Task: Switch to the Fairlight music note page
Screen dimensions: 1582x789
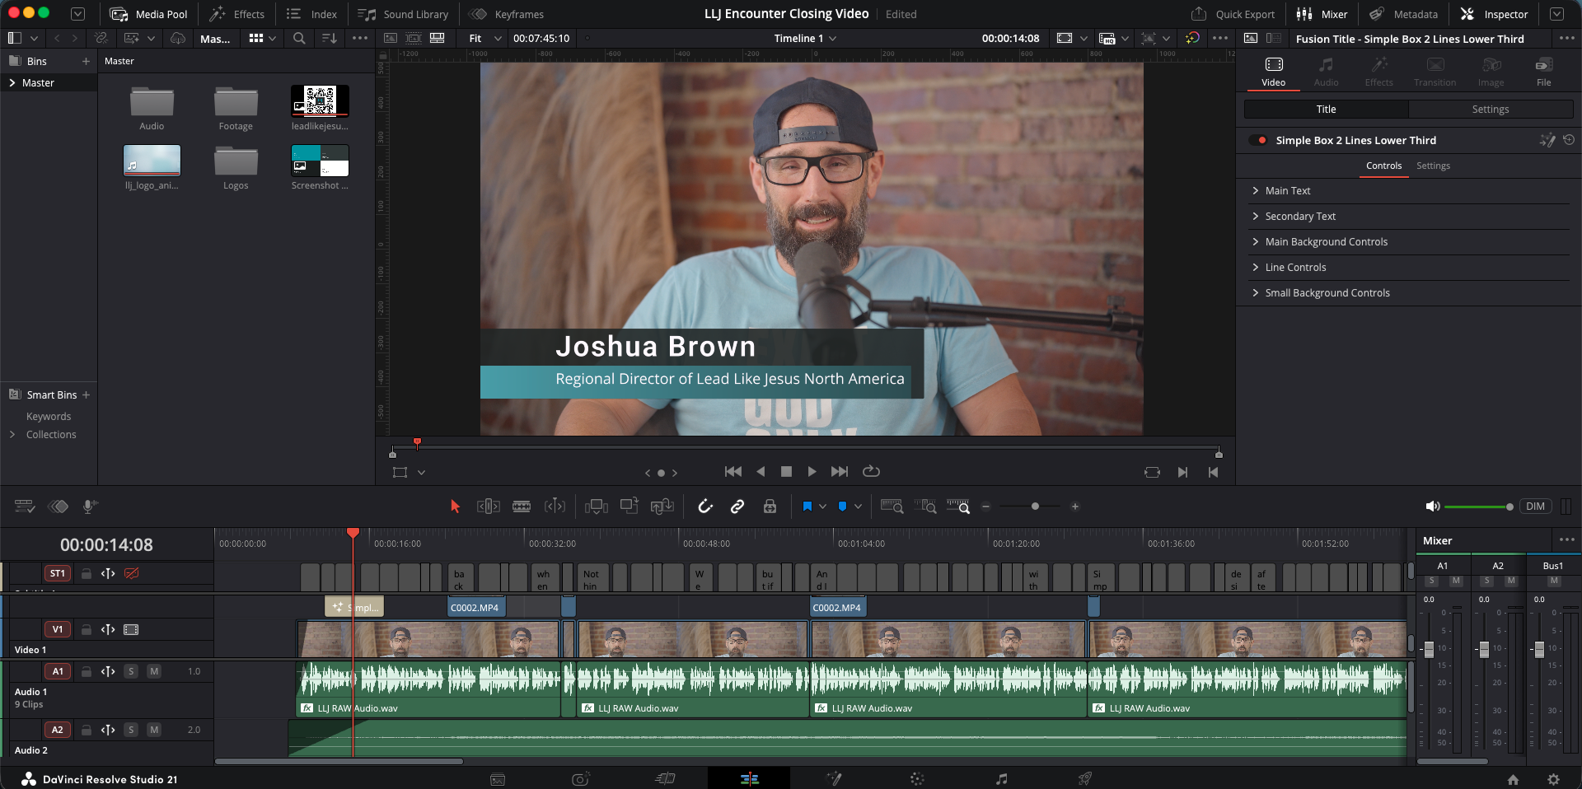Action: tap(1001, 779)
